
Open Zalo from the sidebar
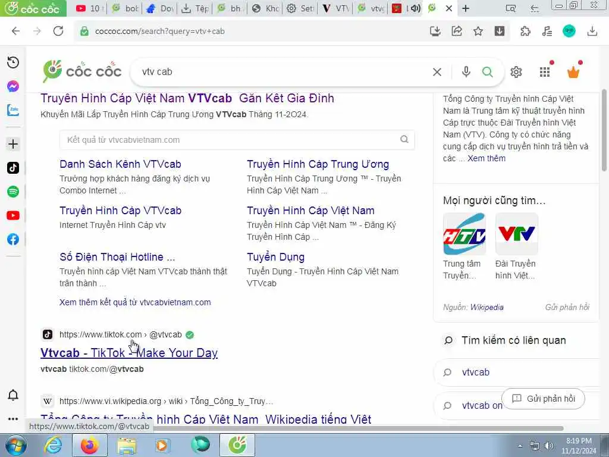[13, 110]
